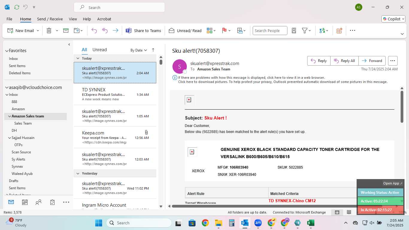
Task: Open message actions three-dots button
Action: [x=393, y=61]
